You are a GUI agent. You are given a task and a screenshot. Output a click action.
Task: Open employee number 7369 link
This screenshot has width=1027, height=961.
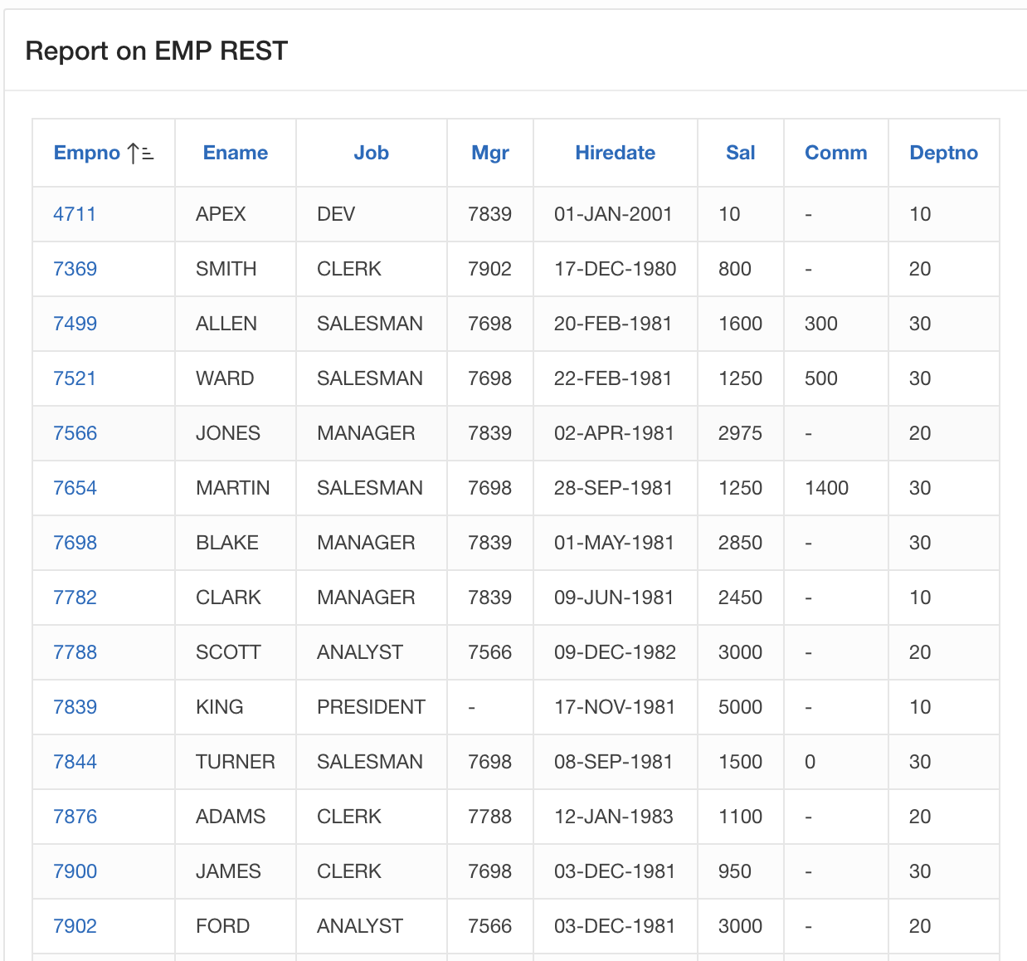[75, 269]
